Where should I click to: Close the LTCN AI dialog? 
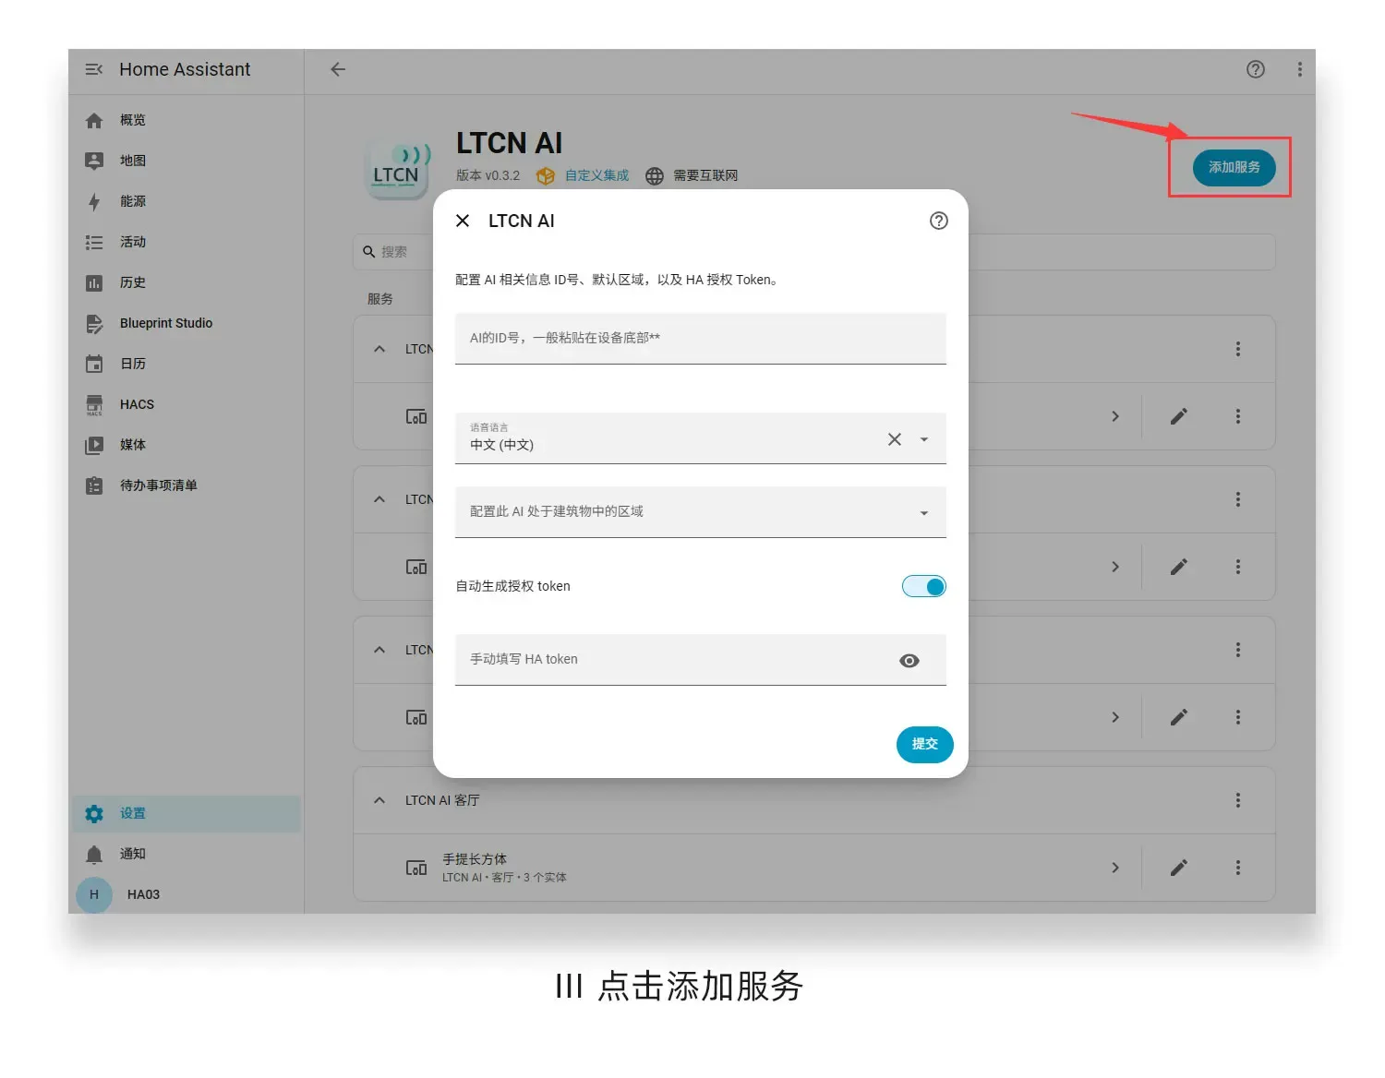click(463, 221)
